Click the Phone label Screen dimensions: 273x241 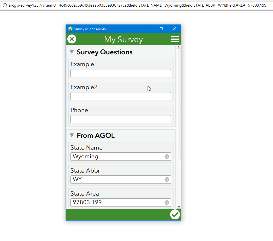click(79, 110)
